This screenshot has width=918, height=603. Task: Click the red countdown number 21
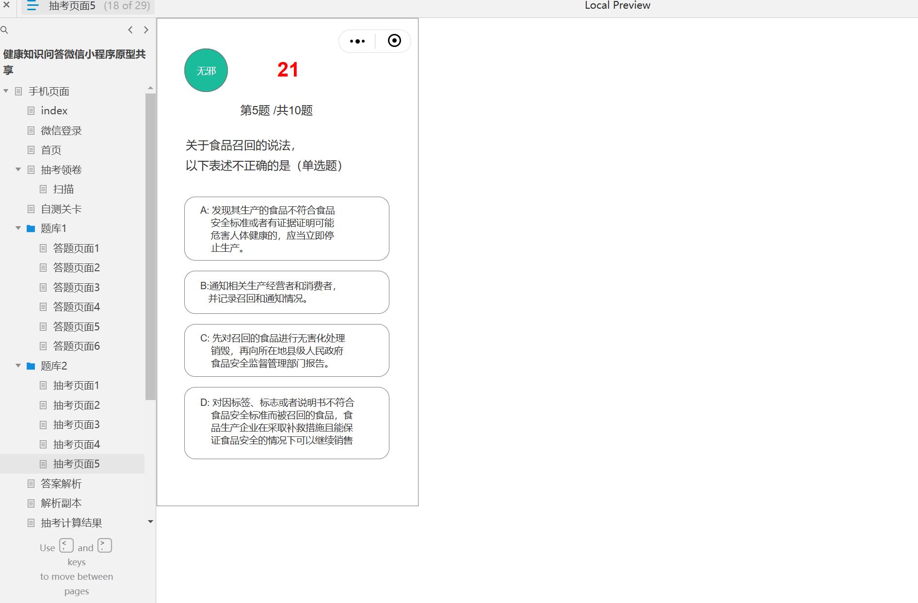[288, 70]
